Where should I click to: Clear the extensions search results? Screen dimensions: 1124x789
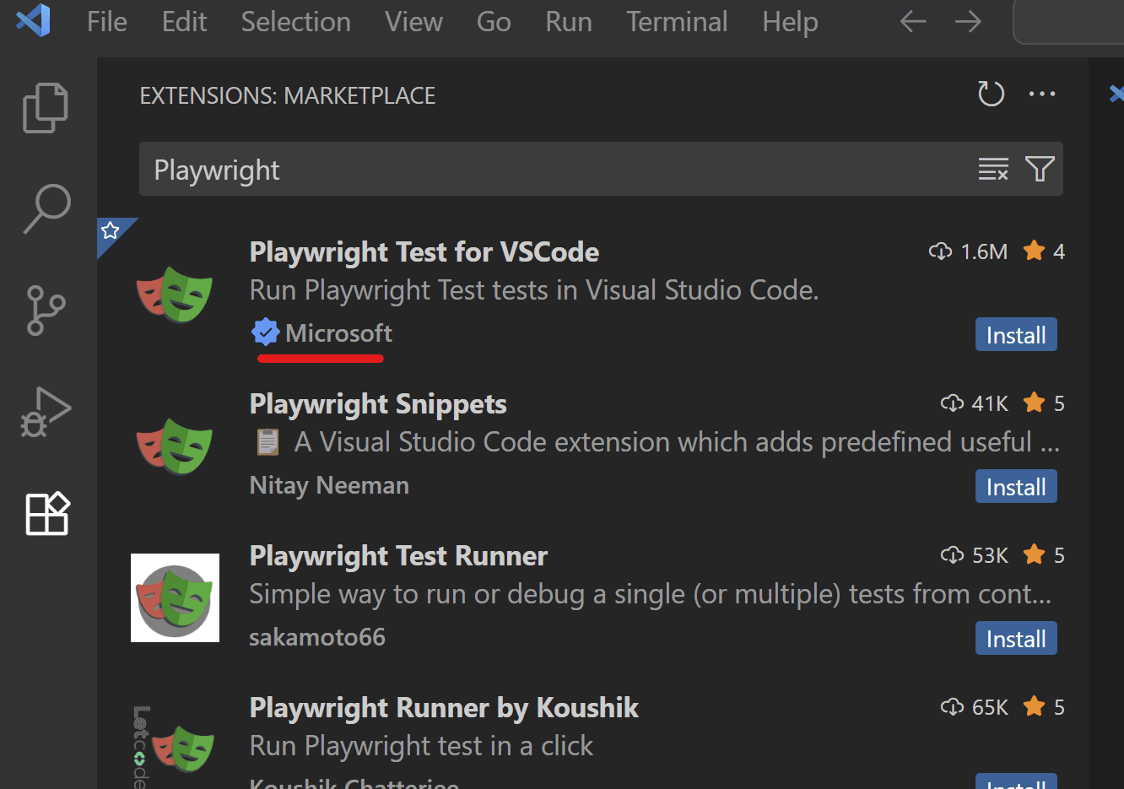point(993,169)
